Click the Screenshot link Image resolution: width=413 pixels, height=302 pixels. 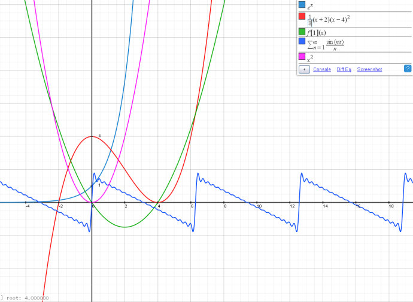pyautogui.click(x=369, y=69)
